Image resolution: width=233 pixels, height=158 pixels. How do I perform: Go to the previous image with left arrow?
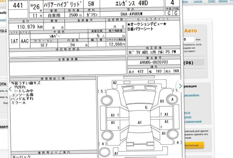pyautogui.click(x=10, y=89)
